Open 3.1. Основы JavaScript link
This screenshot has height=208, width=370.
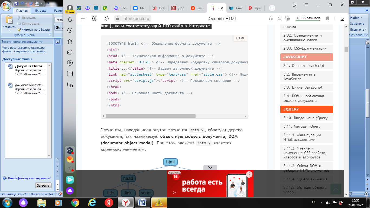pos(306,66)
